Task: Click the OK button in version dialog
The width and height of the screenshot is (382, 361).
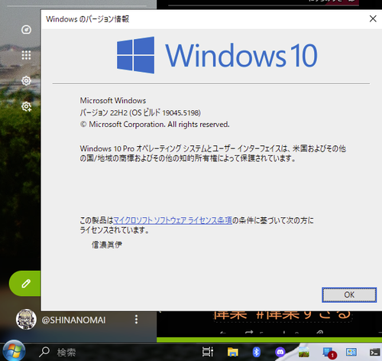Action: tap(349, 294)
